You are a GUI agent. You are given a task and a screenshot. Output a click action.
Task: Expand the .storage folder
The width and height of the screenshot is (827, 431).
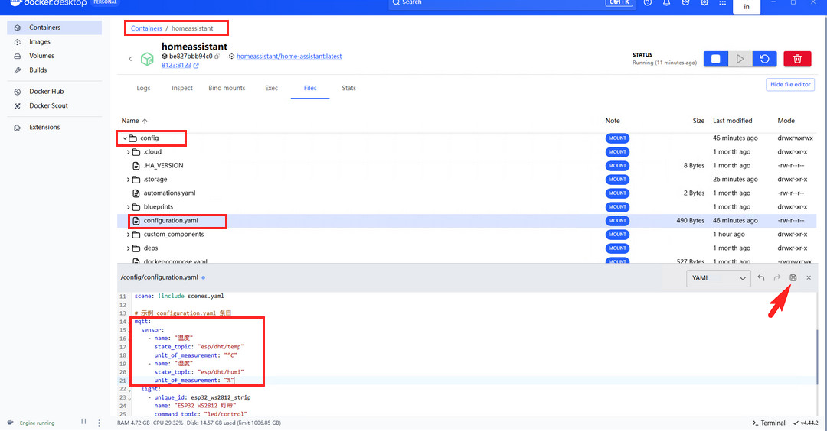pos(129,180)
